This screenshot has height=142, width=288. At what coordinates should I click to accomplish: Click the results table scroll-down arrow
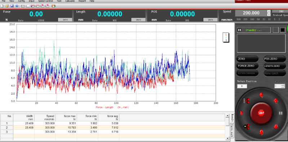tap(227, 138)
